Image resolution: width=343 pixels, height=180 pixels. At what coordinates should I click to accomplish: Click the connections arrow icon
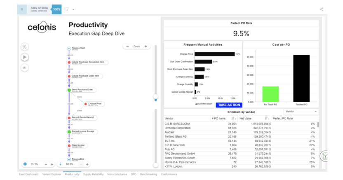tap(61, 164)
